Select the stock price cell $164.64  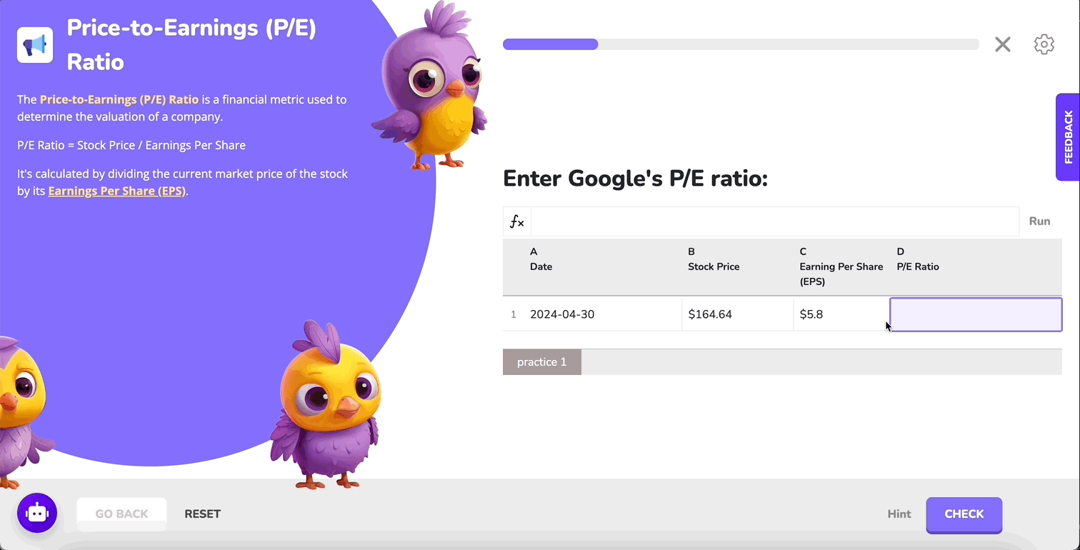pos(737,314)
